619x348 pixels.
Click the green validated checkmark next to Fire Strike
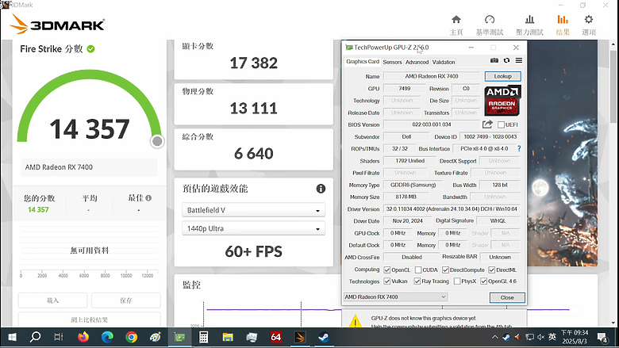point(90,49)
